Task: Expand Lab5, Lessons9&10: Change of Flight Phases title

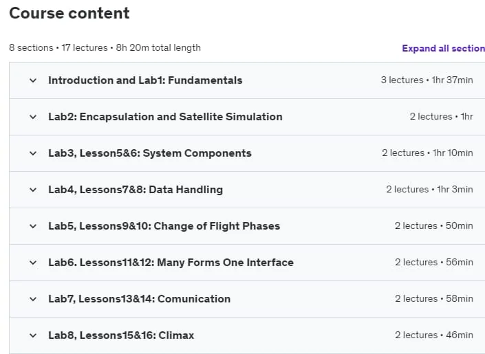Action: pyautogui.click(x=164, y=226)
